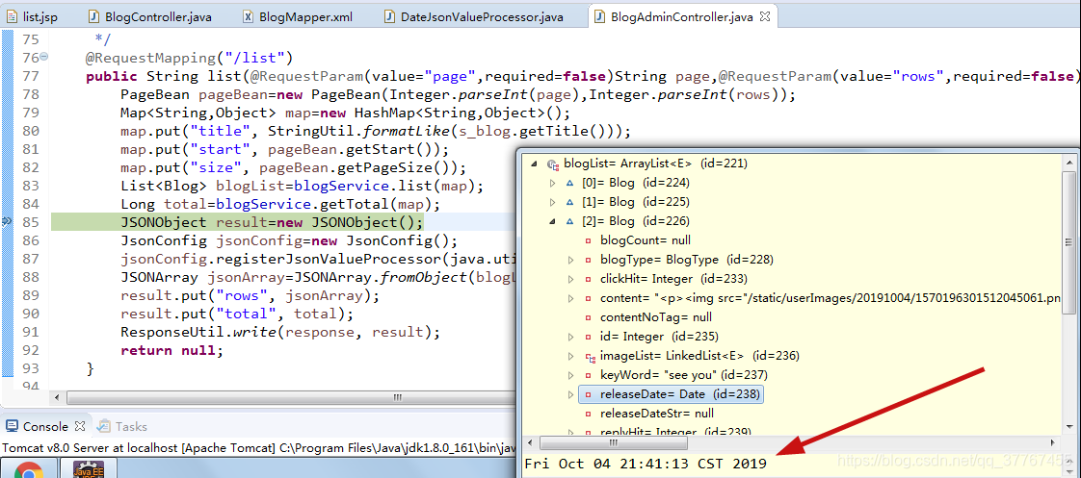Select the blogList= ArrayList<E> (id=221) row
1081x478 pixels.
point(655,164)
